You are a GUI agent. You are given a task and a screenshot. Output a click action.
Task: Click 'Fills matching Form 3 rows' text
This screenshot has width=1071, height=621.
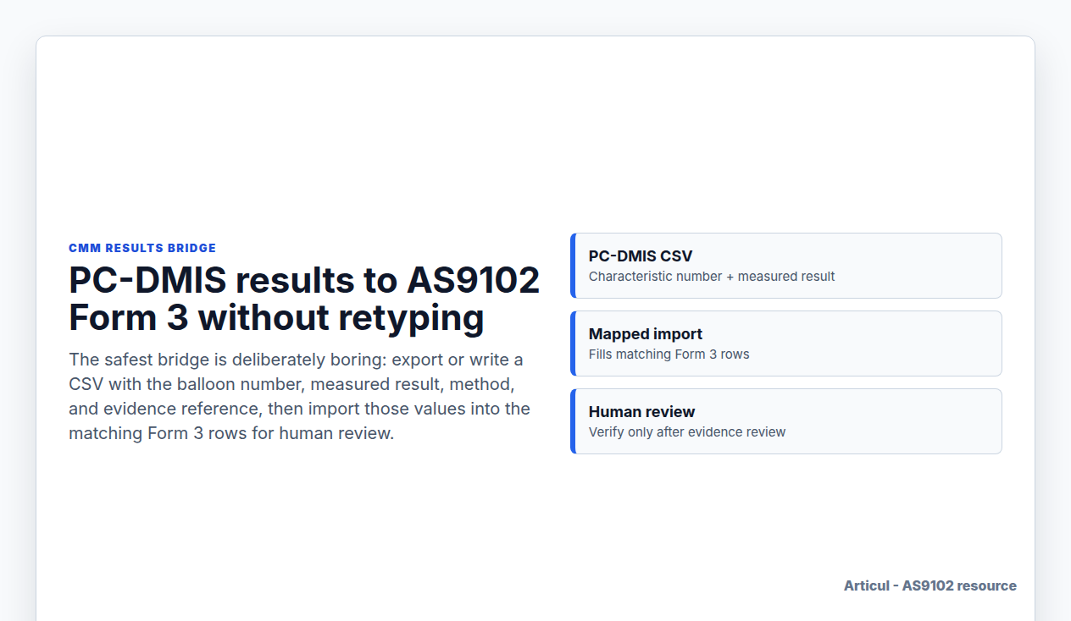(669, 354)
